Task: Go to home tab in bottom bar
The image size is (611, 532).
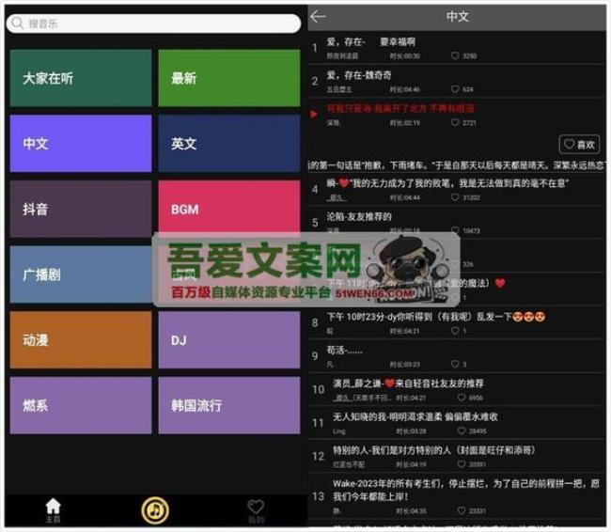Action: tap(53, 510)
